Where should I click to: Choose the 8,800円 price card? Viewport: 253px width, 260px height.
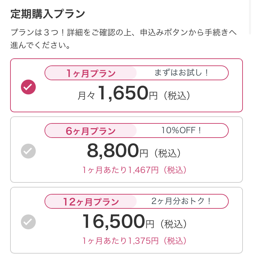[126, 150]
